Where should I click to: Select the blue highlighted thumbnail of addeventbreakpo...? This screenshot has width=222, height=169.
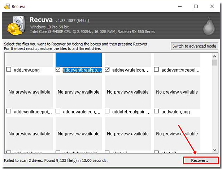(x=79, y=60)
